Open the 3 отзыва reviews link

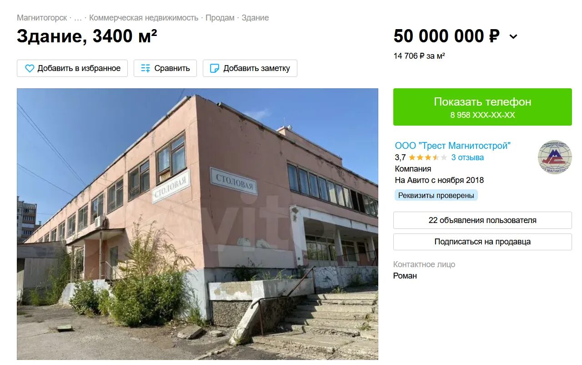(467, 157)
